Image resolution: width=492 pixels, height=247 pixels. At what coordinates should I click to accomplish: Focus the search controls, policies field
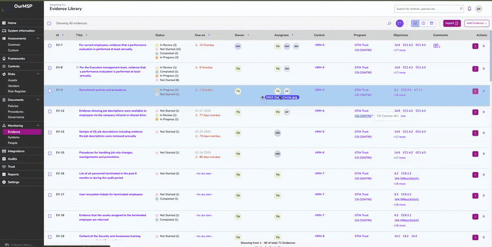429,9
